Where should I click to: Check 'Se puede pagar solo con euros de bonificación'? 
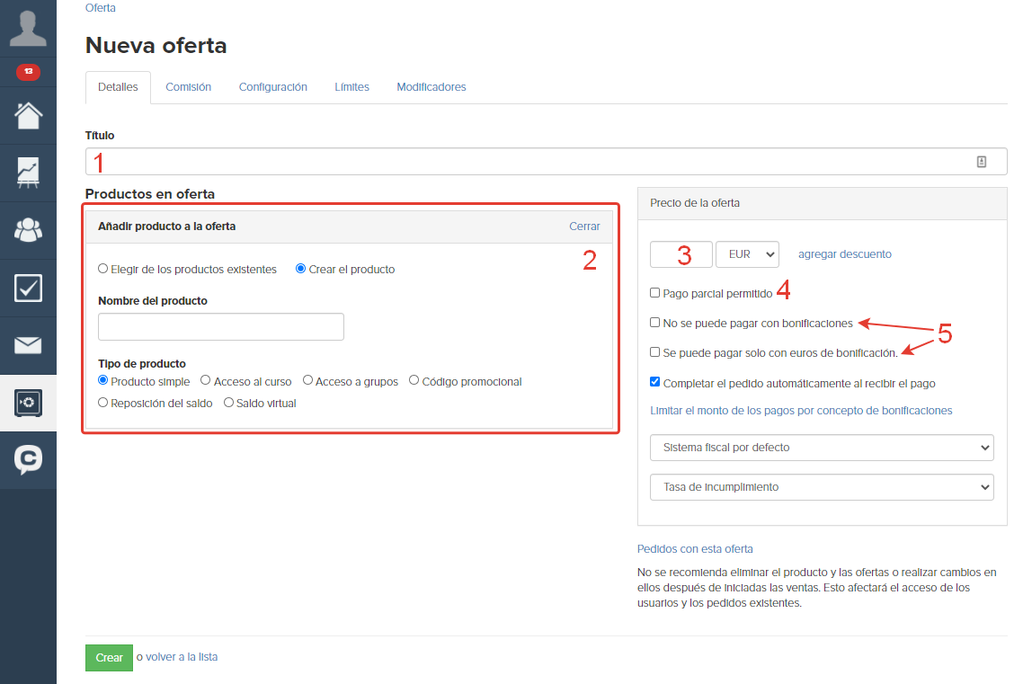click(x=655, y=352)
